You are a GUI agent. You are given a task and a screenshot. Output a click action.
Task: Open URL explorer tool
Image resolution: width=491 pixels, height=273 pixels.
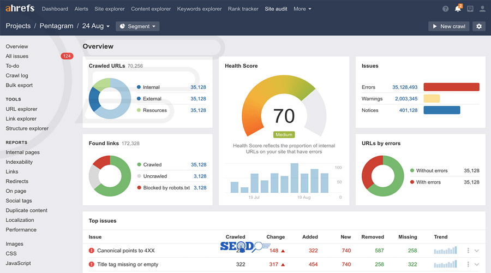[x=21, y=109]
